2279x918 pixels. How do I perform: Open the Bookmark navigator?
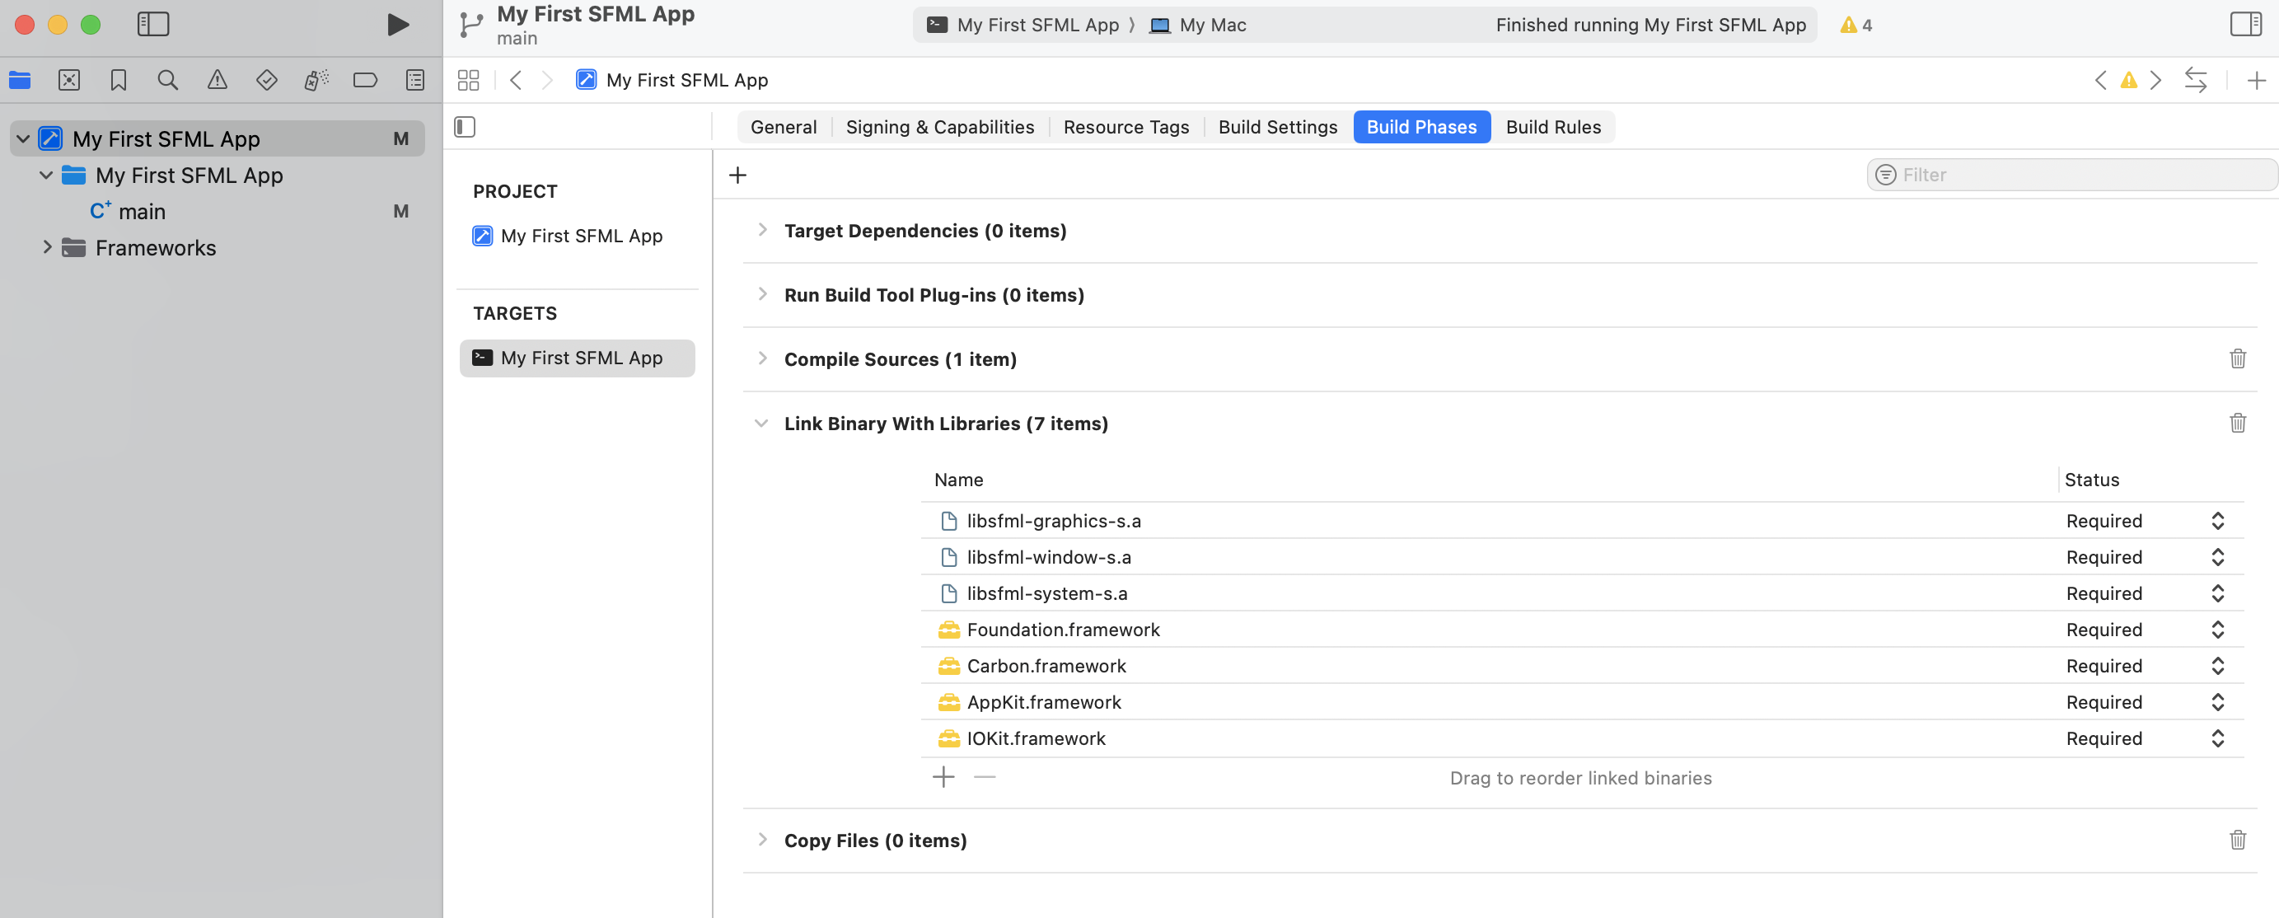point(119,80)
